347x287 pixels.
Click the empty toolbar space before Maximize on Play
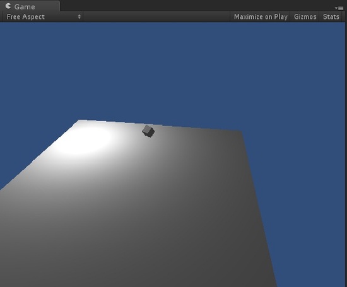[156, 17]
